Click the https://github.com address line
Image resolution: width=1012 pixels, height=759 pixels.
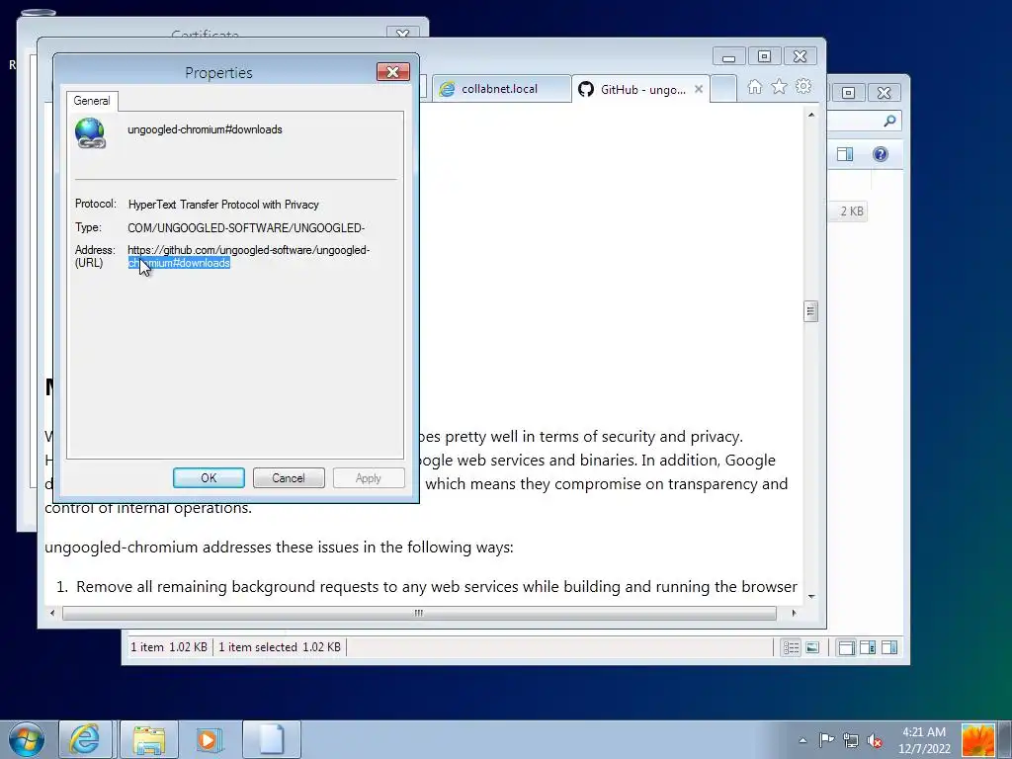click(x=248, y=250)
